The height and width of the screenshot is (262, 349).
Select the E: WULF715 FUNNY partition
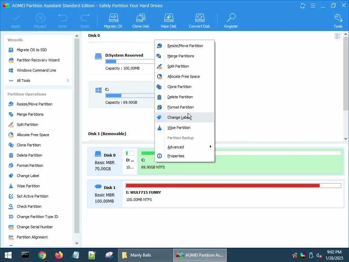pos(233,193)
